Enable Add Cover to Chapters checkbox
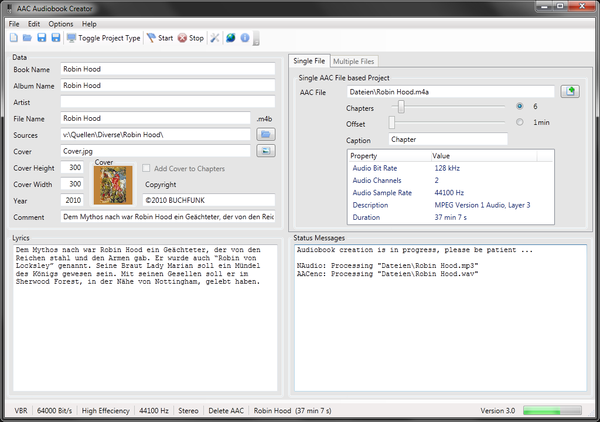 [146, 168]
